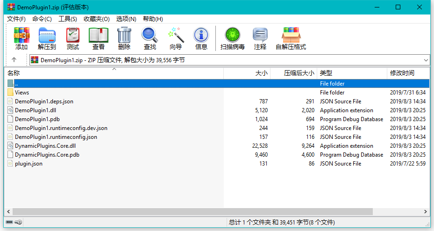Click the 添加 (Add) toolbar icon
This screenshot has height=231, width=434.
(21, 36)
